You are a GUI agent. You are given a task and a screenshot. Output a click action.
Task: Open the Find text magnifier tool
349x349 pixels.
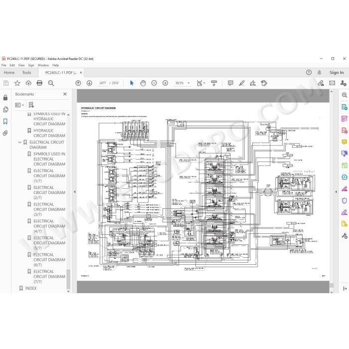(x=51, y=83)
